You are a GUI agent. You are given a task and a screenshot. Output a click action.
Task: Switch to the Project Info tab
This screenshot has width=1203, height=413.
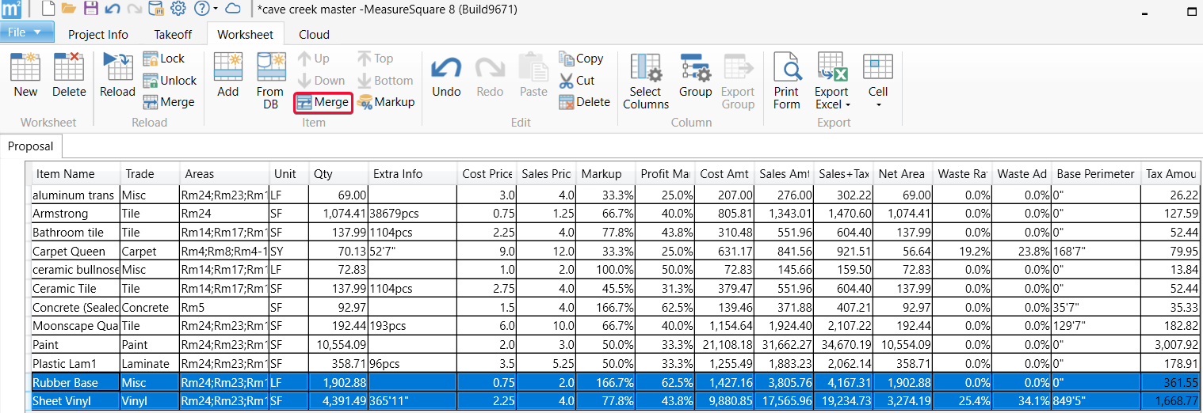coord(98,35)
